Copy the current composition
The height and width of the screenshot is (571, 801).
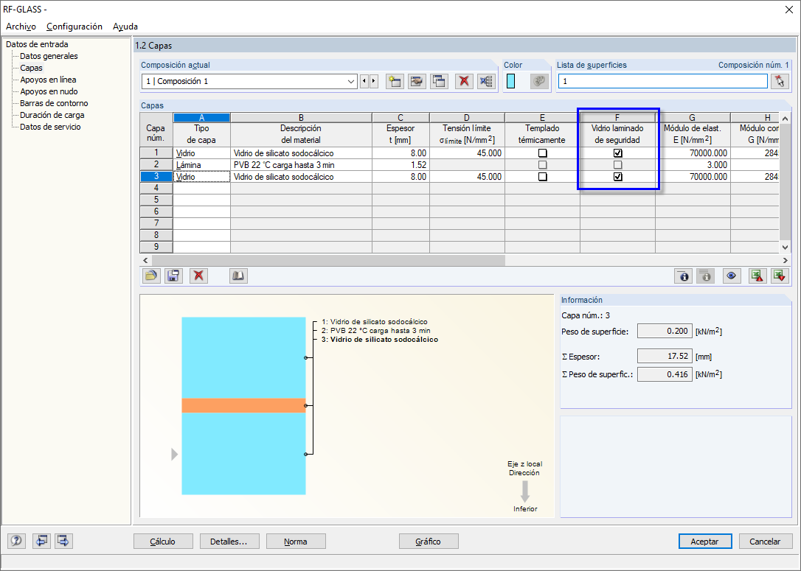(440, 81)
